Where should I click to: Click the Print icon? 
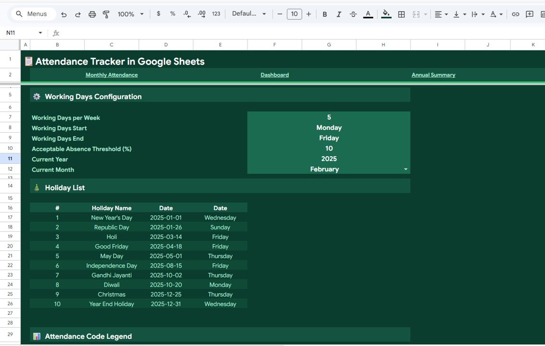pyautogui.click(x=92, y=14)
